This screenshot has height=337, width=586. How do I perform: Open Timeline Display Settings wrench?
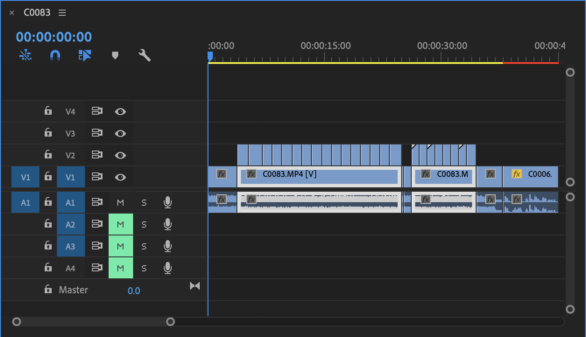pyautogui.click(x=144, y=55)
